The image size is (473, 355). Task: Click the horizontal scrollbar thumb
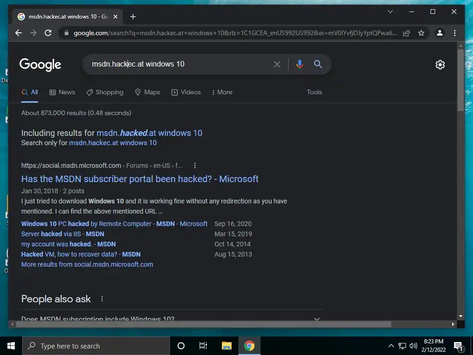[x=203, y=324]
